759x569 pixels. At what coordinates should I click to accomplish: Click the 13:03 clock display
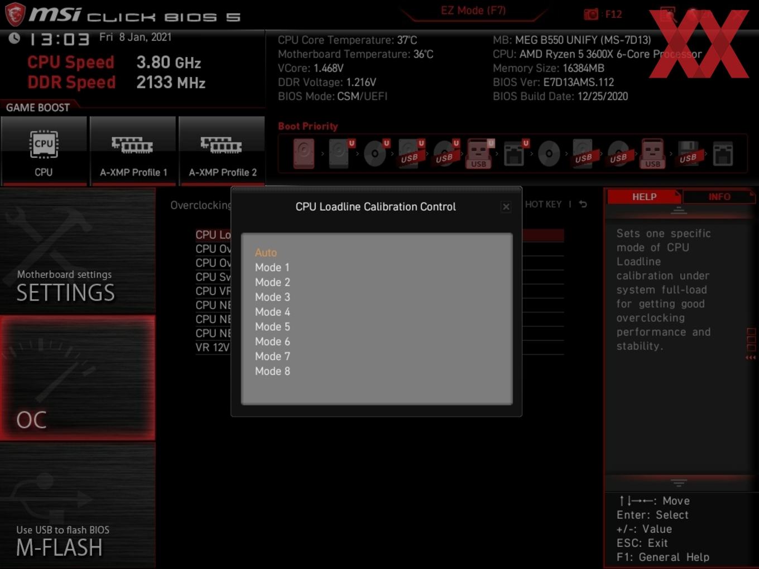[59, 40]
